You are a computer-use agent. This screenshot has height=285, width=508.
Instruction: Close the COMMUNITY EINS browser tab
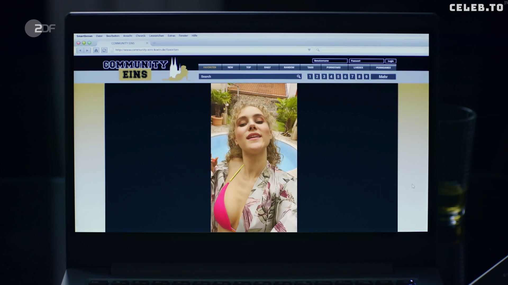coord(147,43)
